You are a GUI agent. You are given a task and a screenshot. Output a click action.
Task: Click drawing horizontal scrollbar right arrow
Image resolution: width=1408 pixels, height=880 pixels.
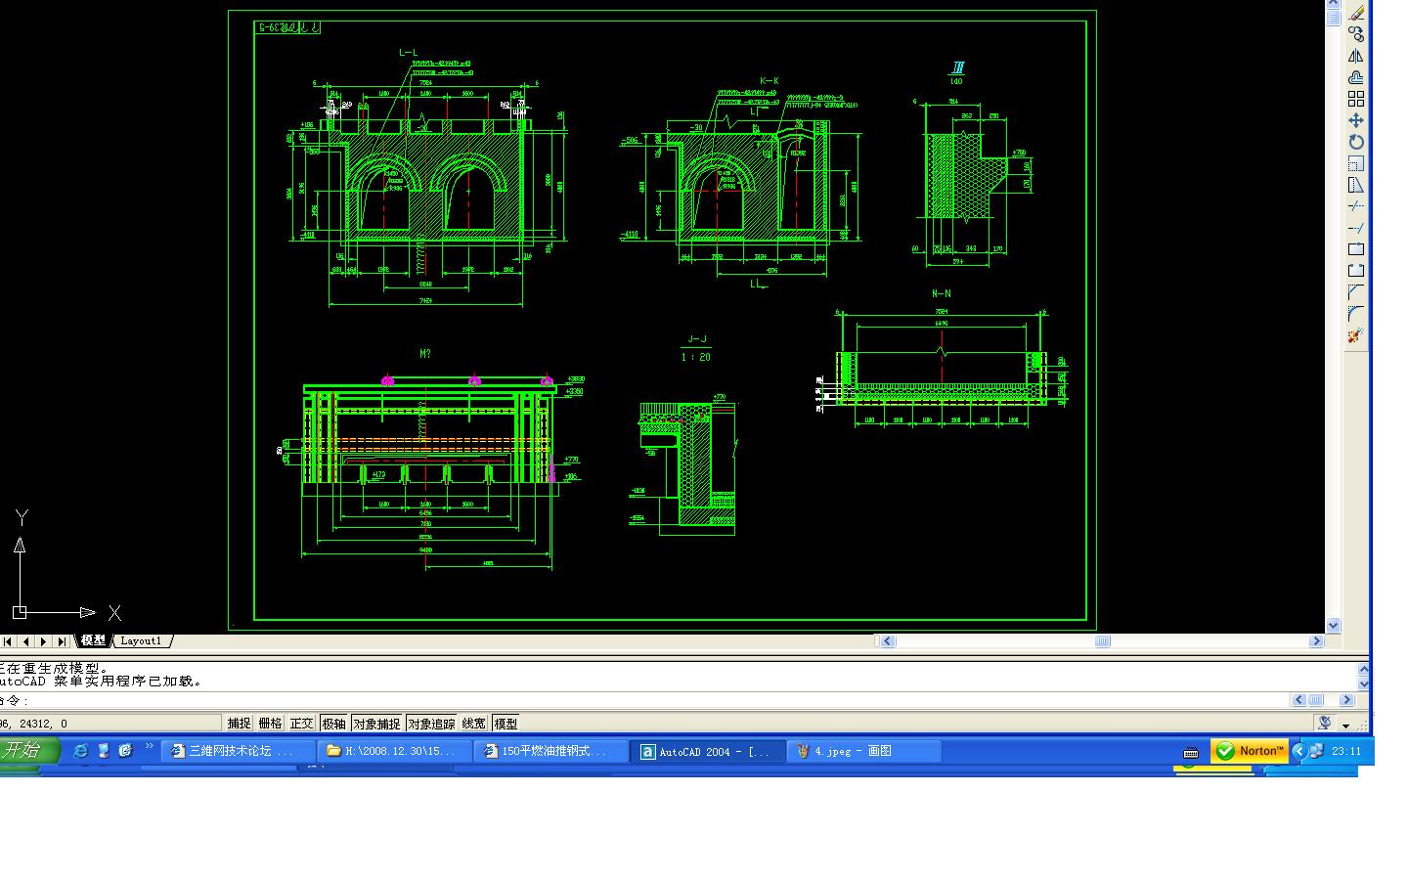click(x=1316, y=641)
